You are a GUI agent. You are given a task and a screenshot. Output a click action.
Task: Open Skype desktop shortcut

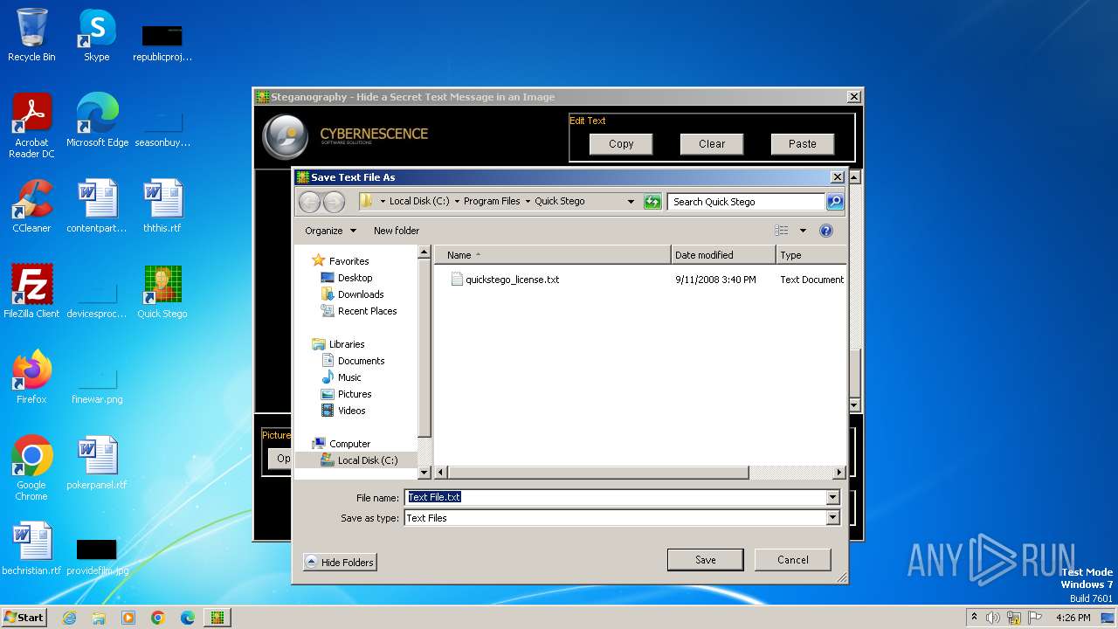click(x=96, y=36)
